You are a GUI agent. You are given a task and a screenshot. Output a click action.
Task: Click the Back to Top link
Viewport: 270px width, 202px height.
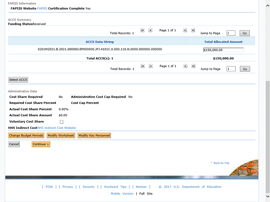click(220, 163)
